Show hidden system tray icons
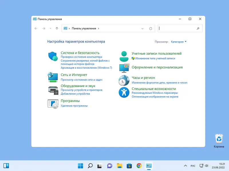The width and height of the screenshot is (229, 171). 185,166
